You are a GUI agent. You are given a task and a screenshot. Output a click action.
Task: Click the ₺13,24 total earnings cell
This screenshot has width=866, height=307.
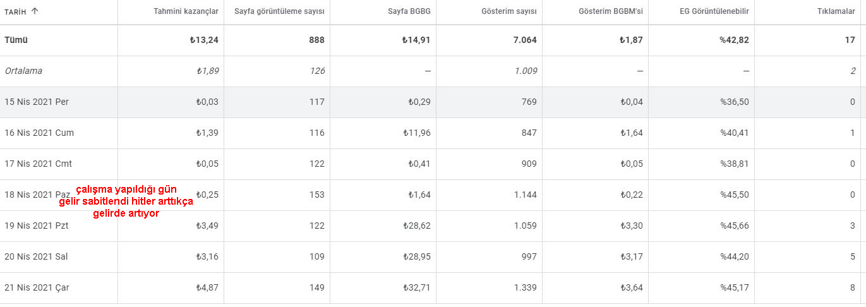204,40
